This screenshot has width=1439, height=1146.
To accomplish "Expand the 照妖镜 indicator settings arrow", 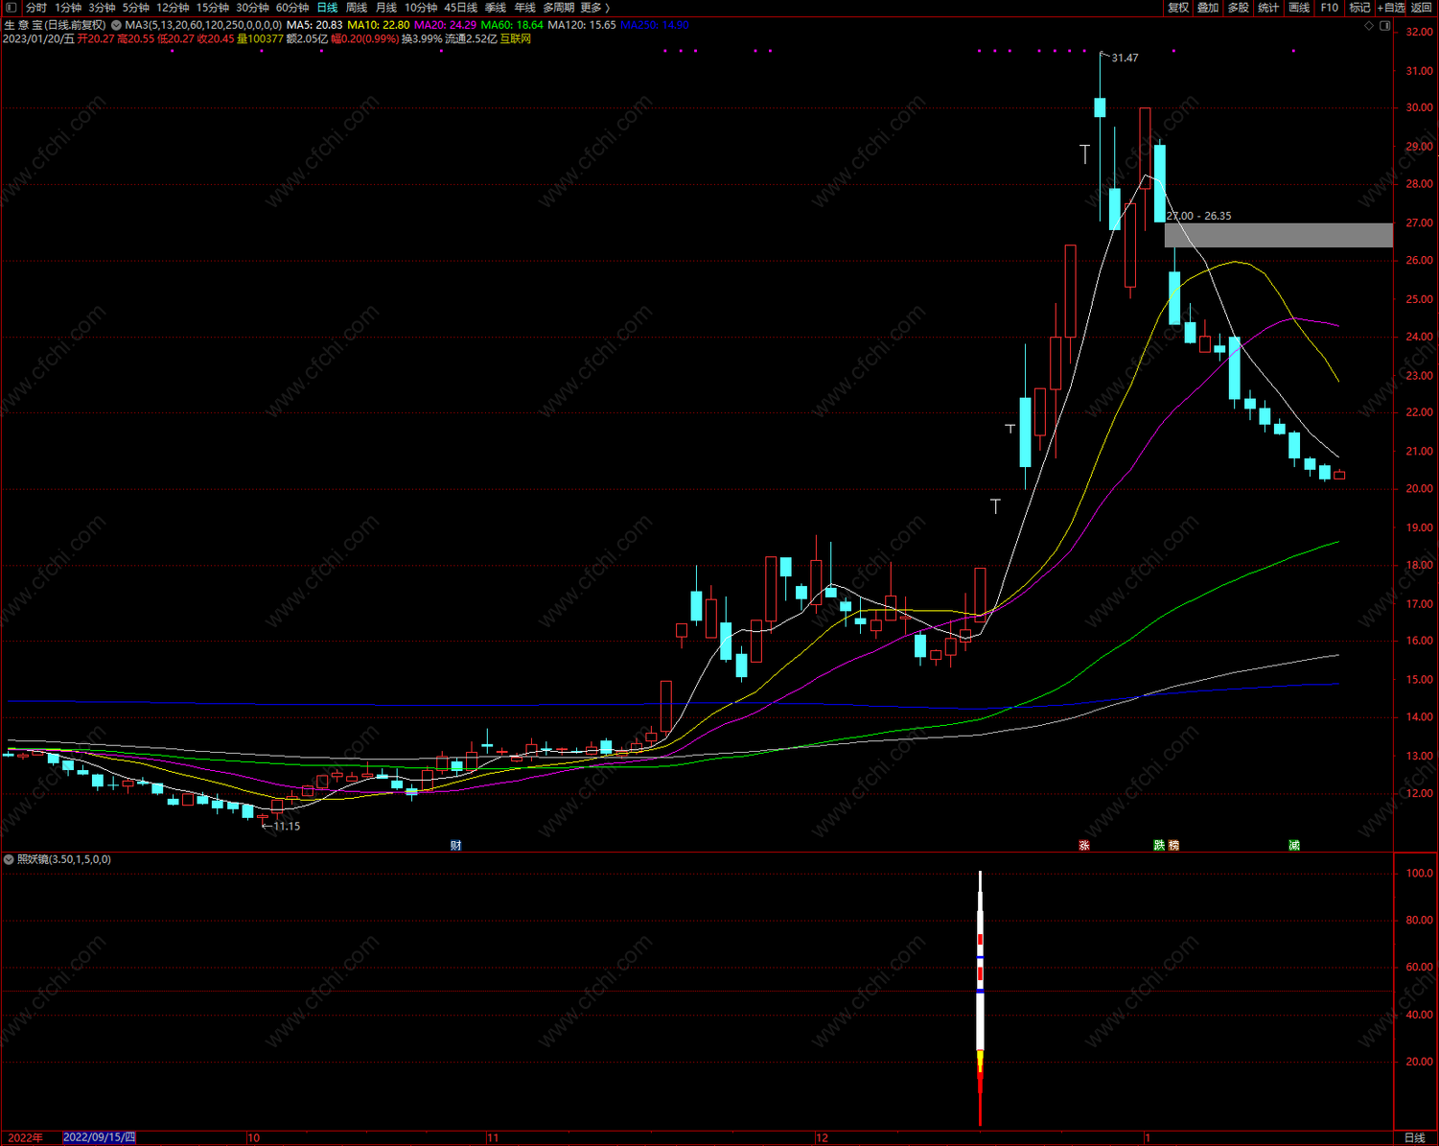I will click(9, 859).
